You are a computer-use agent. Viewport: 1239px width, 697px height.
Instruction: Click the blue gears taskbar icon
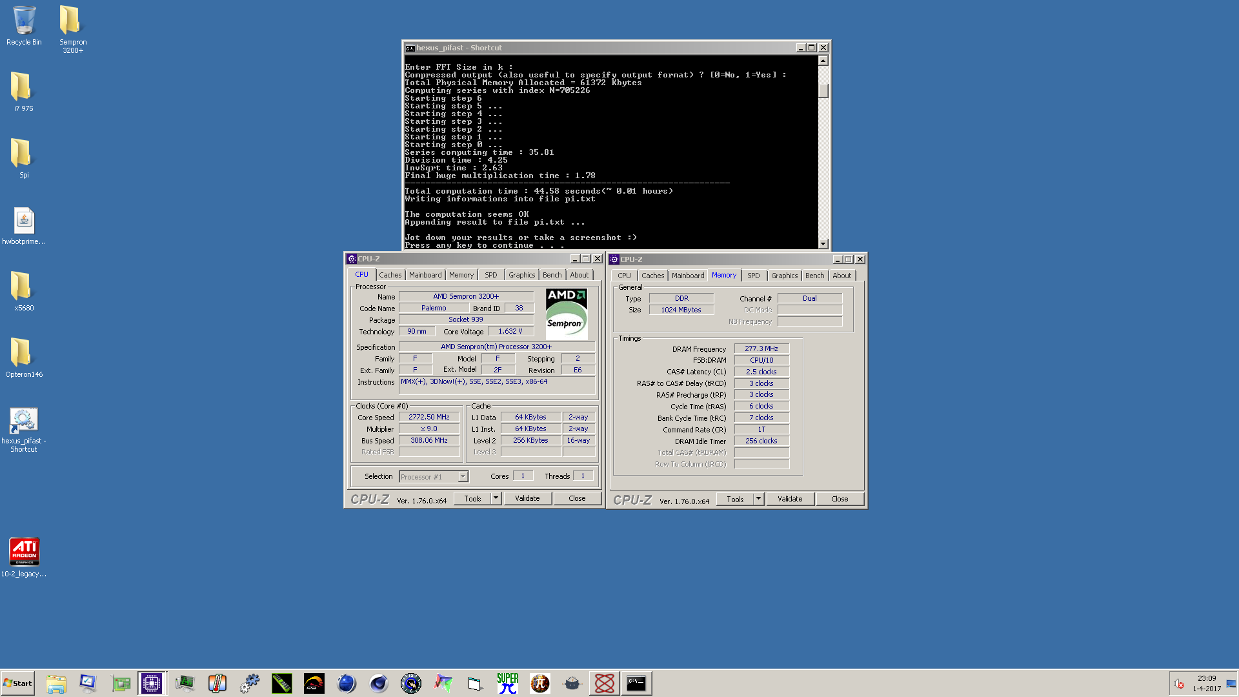249,683
